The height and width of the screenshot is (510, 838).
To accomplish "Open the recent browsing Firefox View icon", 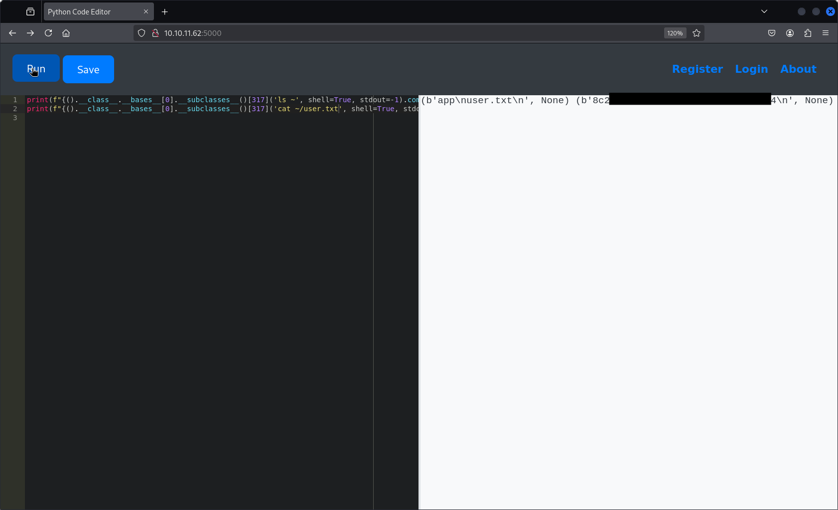I will click(x=30, y=11).
